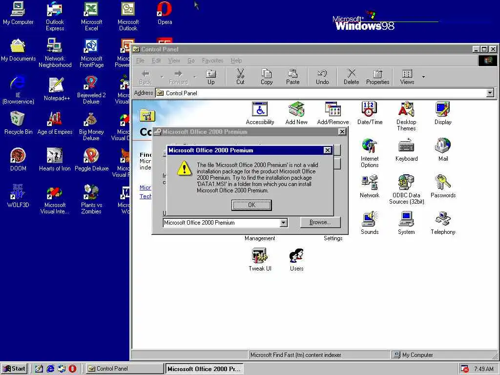Select the DOOM desktop icon
The image size is (500, 375).
point(18,160)
